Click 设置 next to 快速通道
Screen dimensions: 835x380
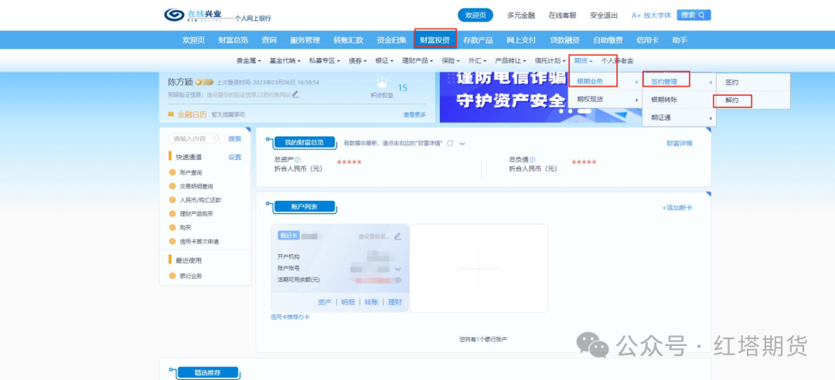235,157
